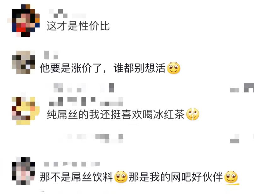Open the avatar beside 网吧好伙伴 comment
Screen dimensions: 254x194
click(x=23, y=171)
